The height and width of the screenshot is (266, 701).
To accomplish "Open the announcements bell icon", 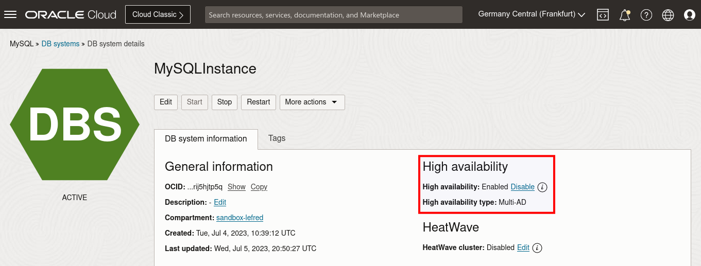I will [x=625, y=15].
